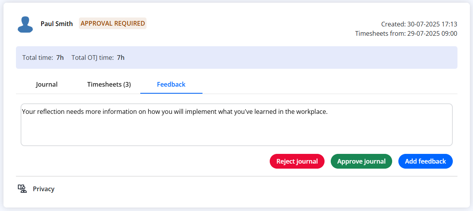Screen dimensions: 473x211
Task: Click the blue underline beneath Feedback tab
Action: coord(171,93)
